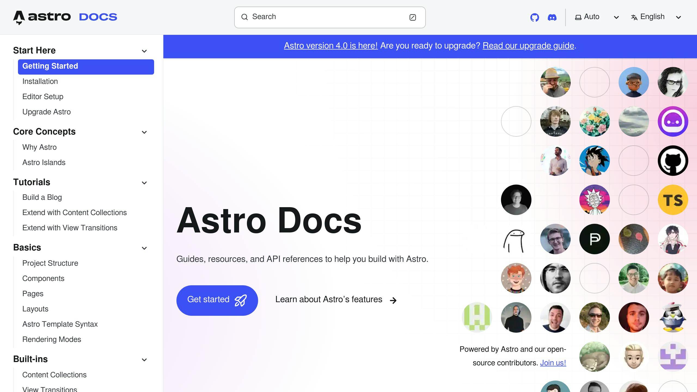697x392 pixels.
Task: Click the slash keyboard-shortcut icon in search
Action: (413, 17)
